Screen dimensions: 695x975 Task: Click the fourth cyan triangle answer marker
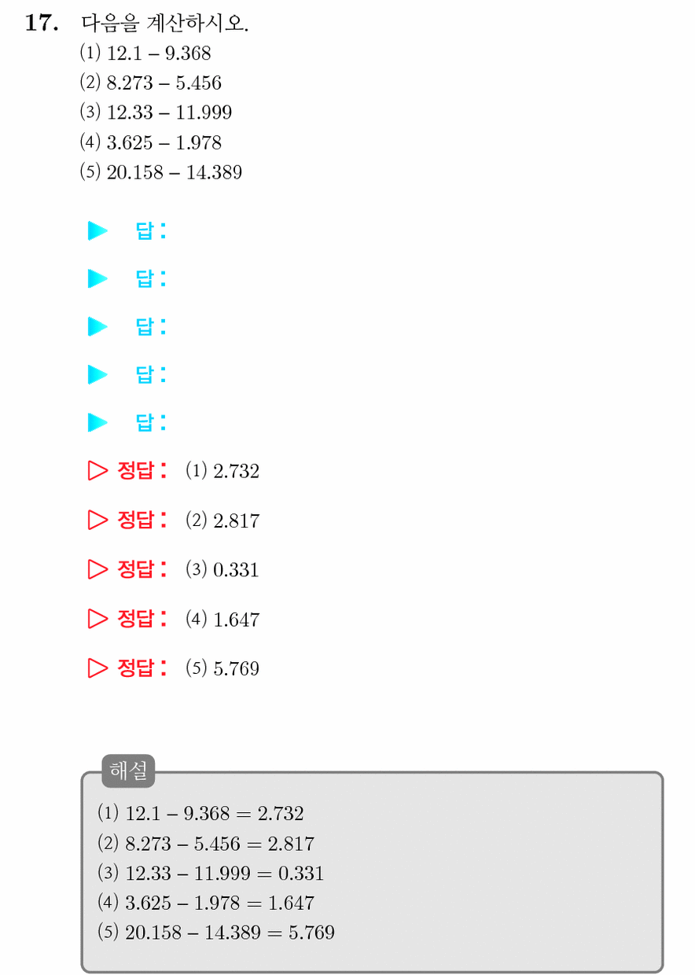coord(97,374)
